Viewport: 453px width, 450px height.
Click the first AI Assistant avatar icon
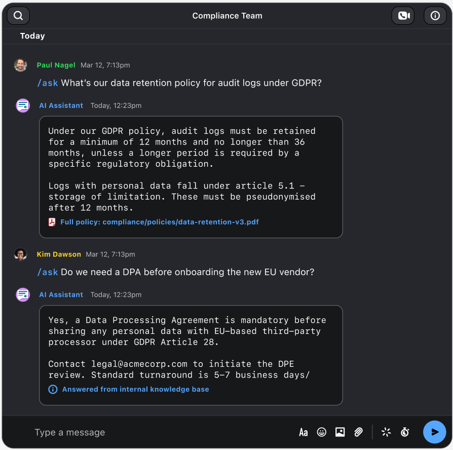23,105
